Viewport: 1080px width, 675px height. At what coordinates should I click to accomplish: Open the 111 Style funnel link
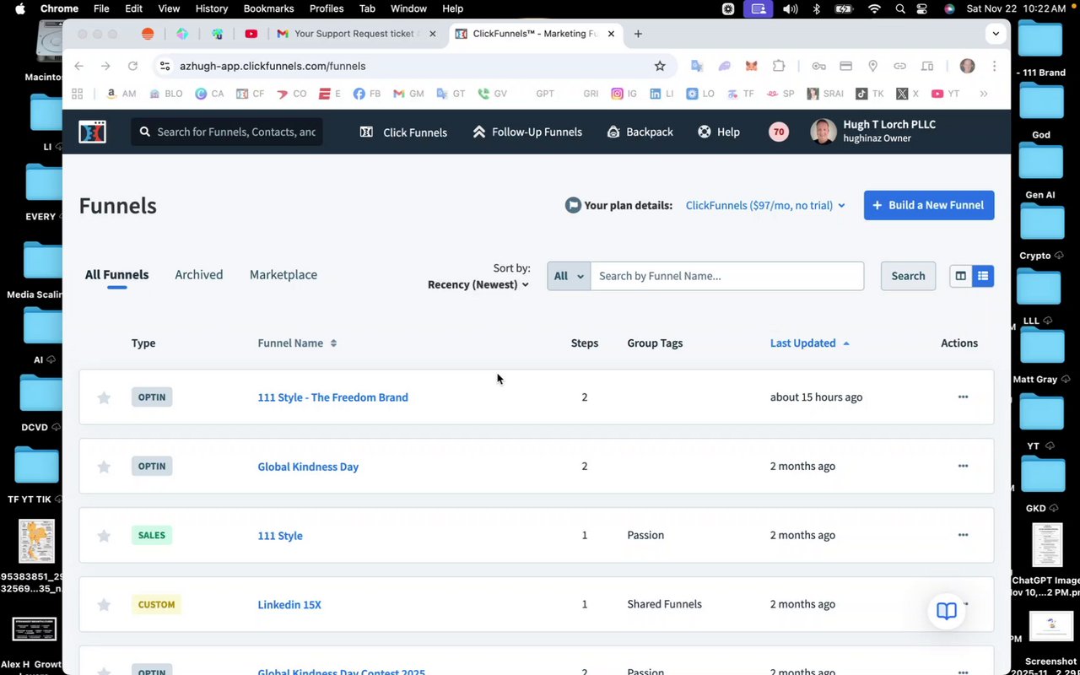click(x=280, y=536)
